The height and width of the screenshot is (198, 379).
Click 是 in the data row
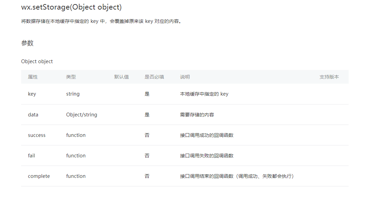[x=147, y=115]
